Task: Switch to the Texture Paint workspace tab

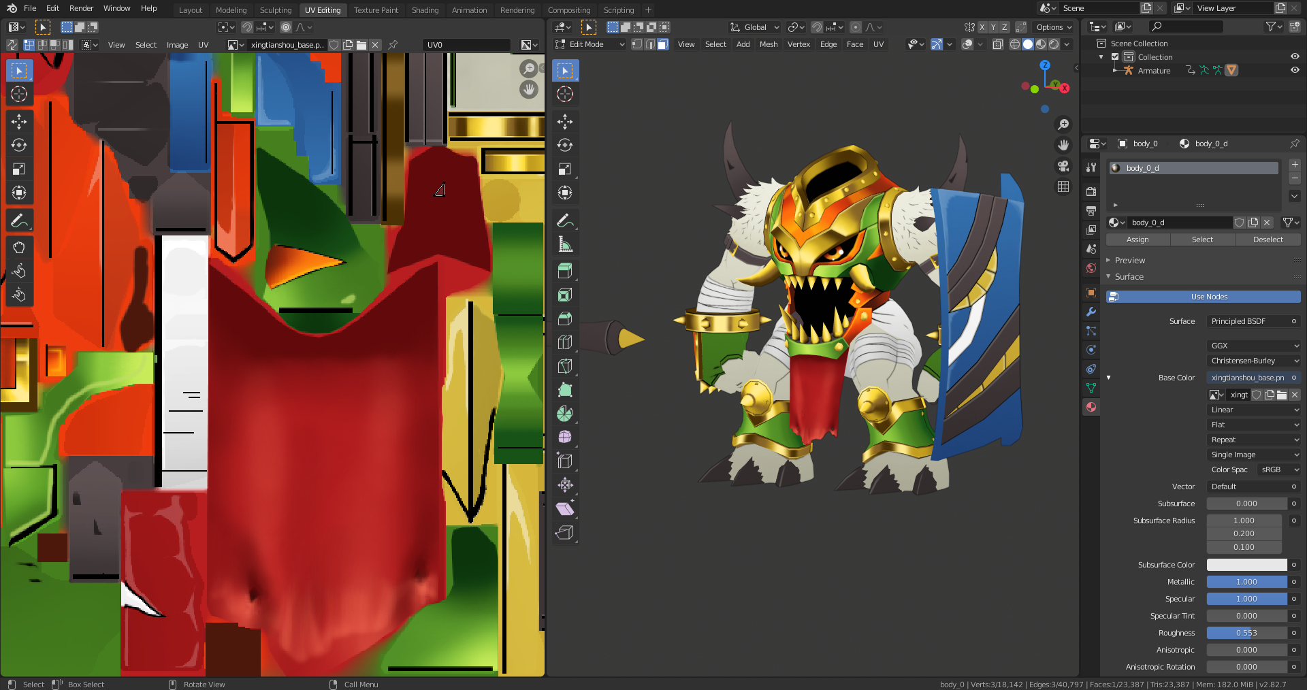Action: pos(376,10)
